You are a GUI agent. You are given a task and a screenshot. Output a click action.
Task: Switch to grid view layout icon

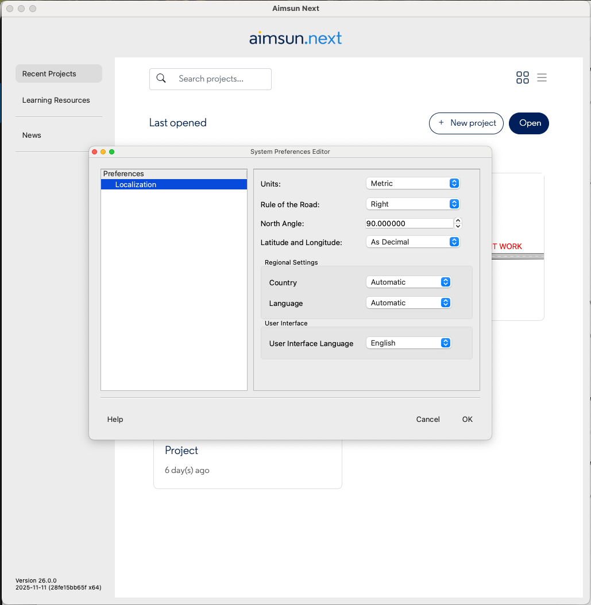pos(522,77)
